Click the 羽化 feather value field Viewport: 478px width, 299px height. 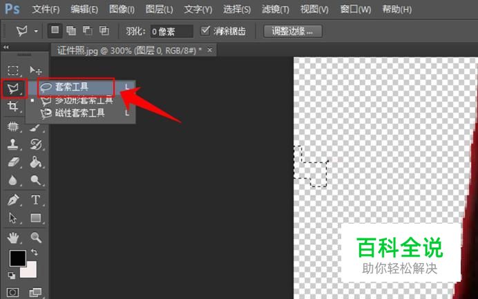tap(171, 31)
